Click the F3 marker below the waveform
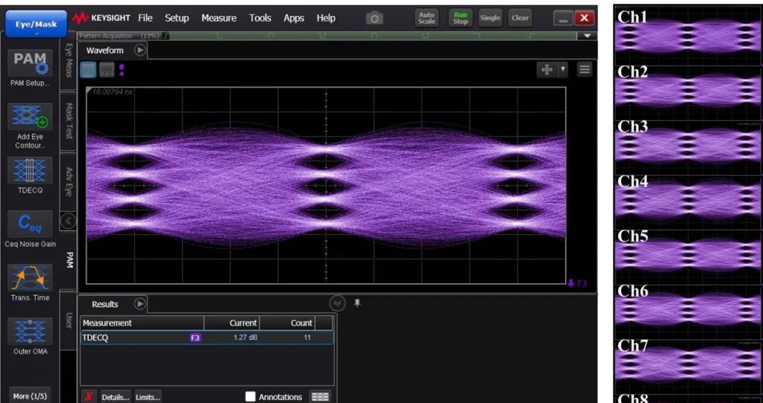The image size is (763, 403). click(578, 284)
